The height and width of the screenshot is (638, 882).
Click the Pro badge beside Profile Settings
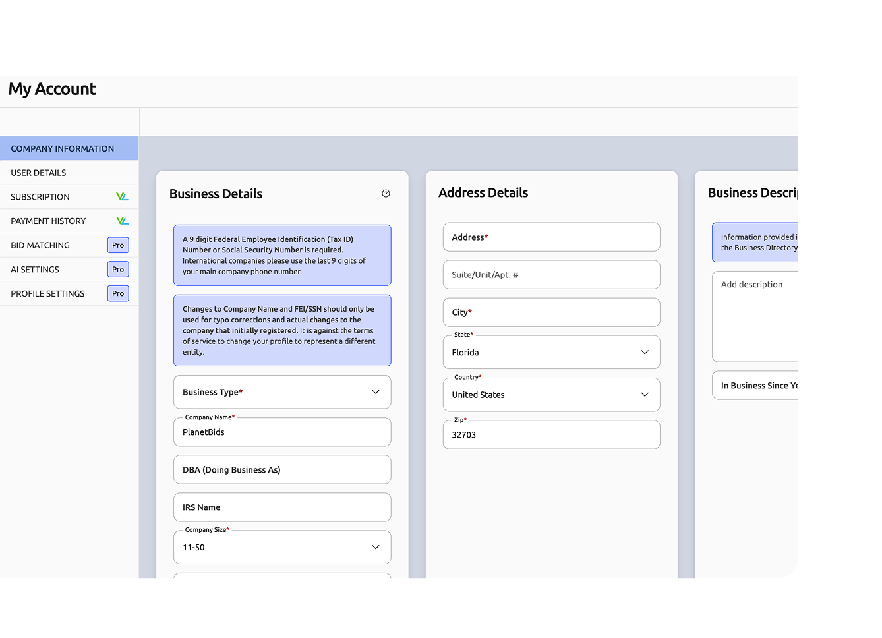pyautogui.click(x=118, y=293)
